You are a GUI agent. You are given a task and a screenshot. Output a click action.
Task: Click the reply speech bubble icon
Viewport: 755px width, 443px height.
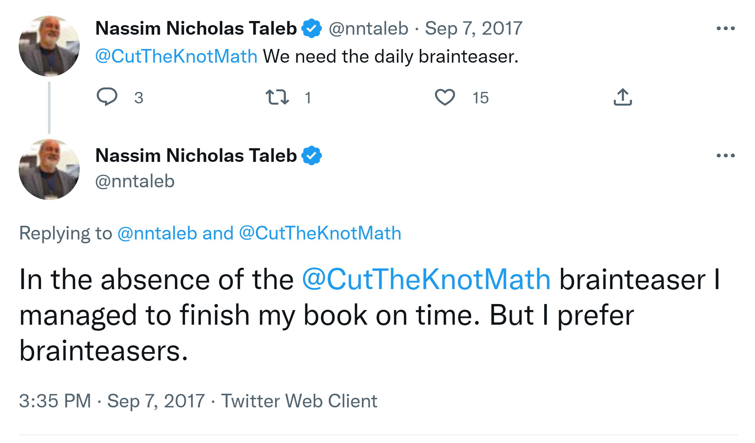107,97
